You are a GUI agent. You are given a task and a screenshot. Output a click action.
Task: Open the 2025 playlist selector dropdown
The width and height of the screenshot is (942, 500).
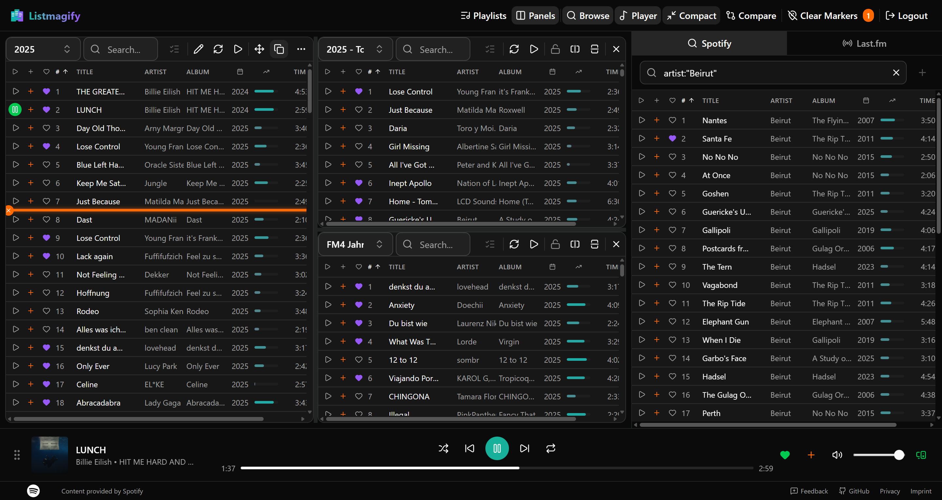(x=67, y=49)
